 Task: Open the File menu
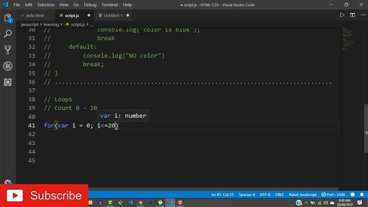17,5
